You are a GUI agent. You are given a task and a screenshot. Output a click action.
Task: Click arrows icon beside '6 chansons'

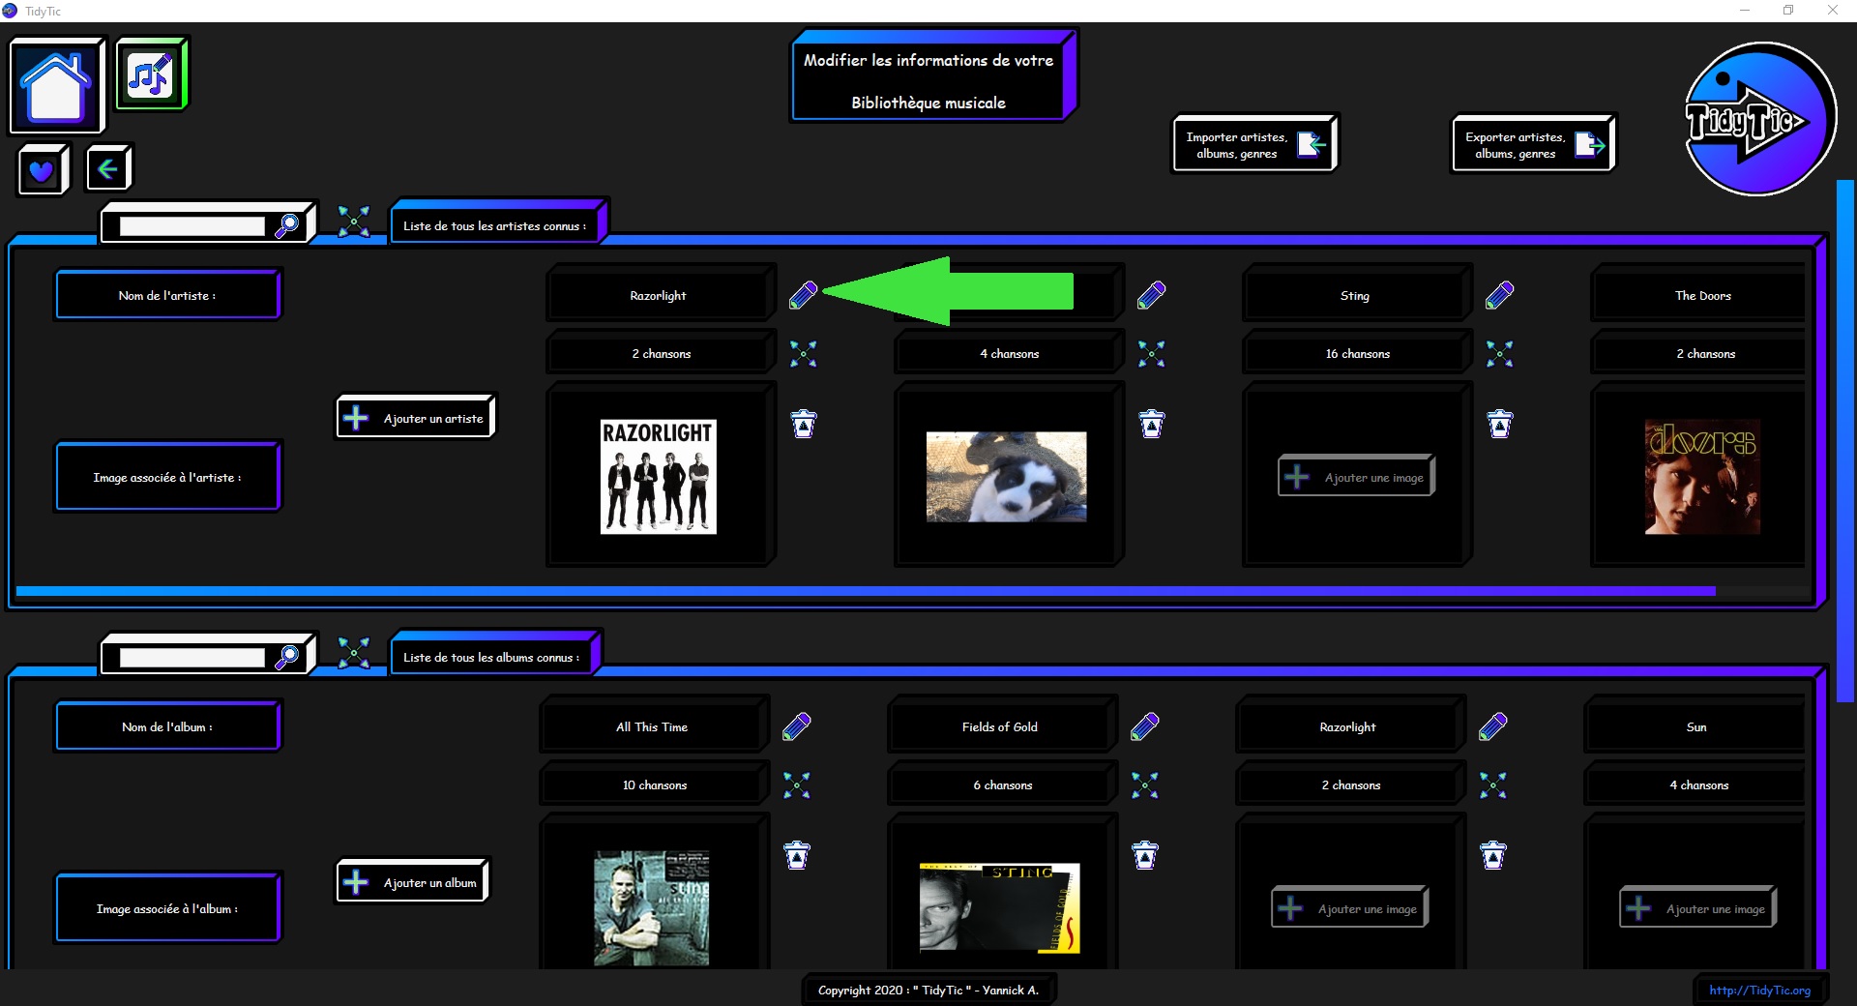1144,784
